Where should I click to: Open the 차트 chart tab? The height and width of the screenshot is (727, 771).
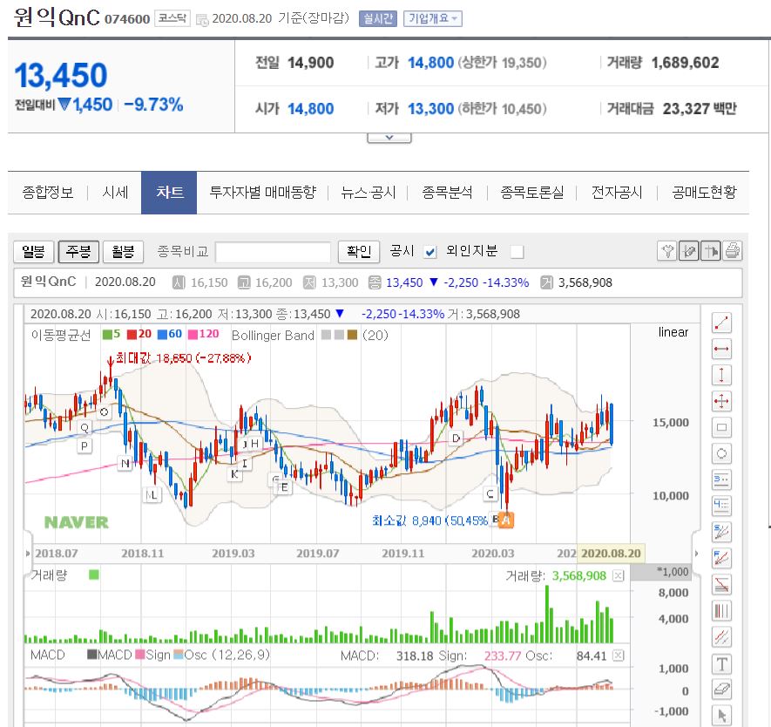point(169,193)
